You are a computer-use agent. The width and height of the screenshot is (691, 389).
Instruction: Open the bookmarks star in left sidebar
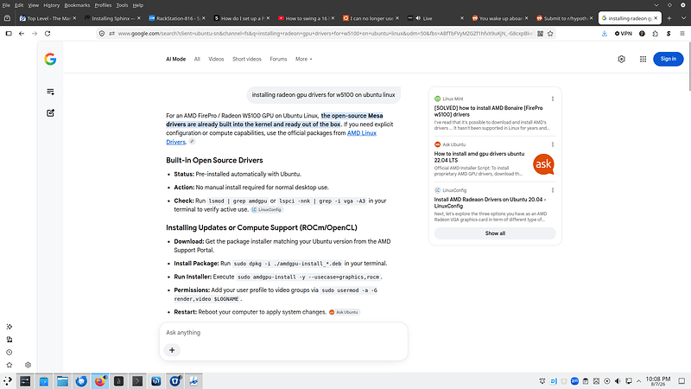[10, 365]
